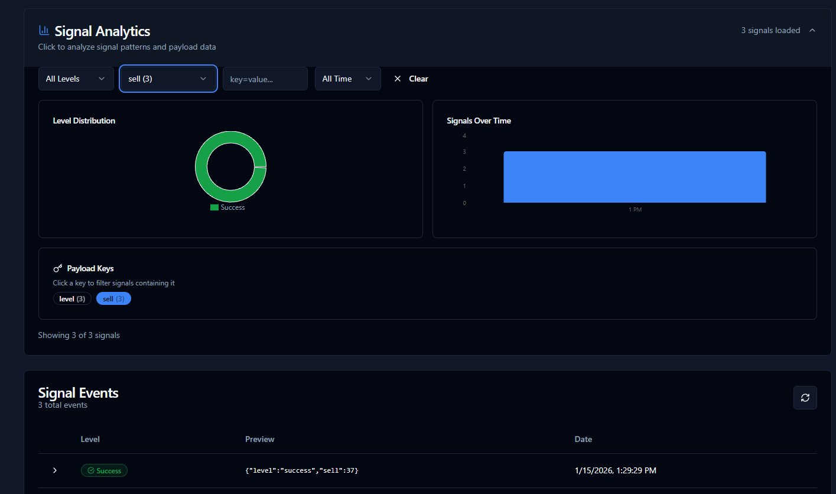The height and width of the screenshot is (494, 836).
Task: Click the X icon beside Clear
Action: (x=397, y=78)
